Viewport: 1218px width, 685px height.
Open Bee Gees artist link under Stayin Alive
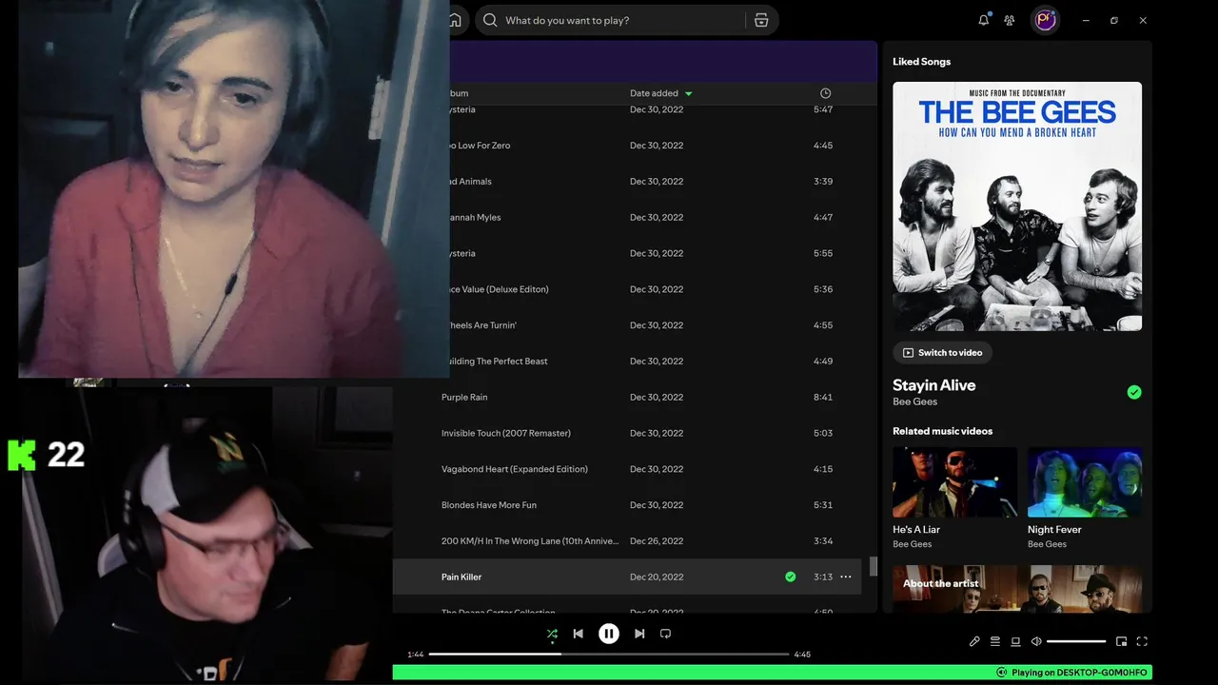(x=913, y=401)
